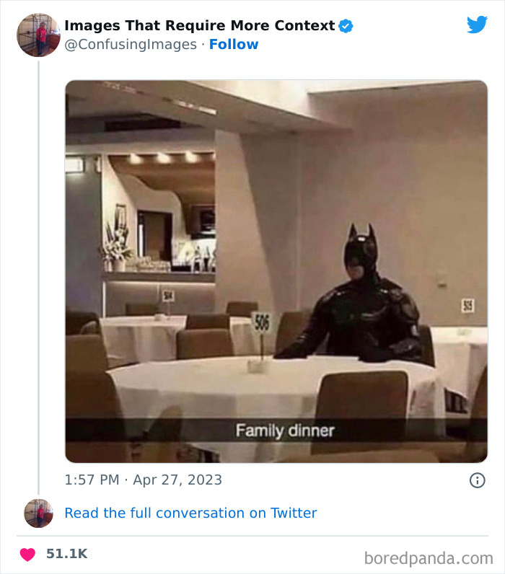Like the tweet with the heart icon

pyautogui.click(x=27, y=555)
